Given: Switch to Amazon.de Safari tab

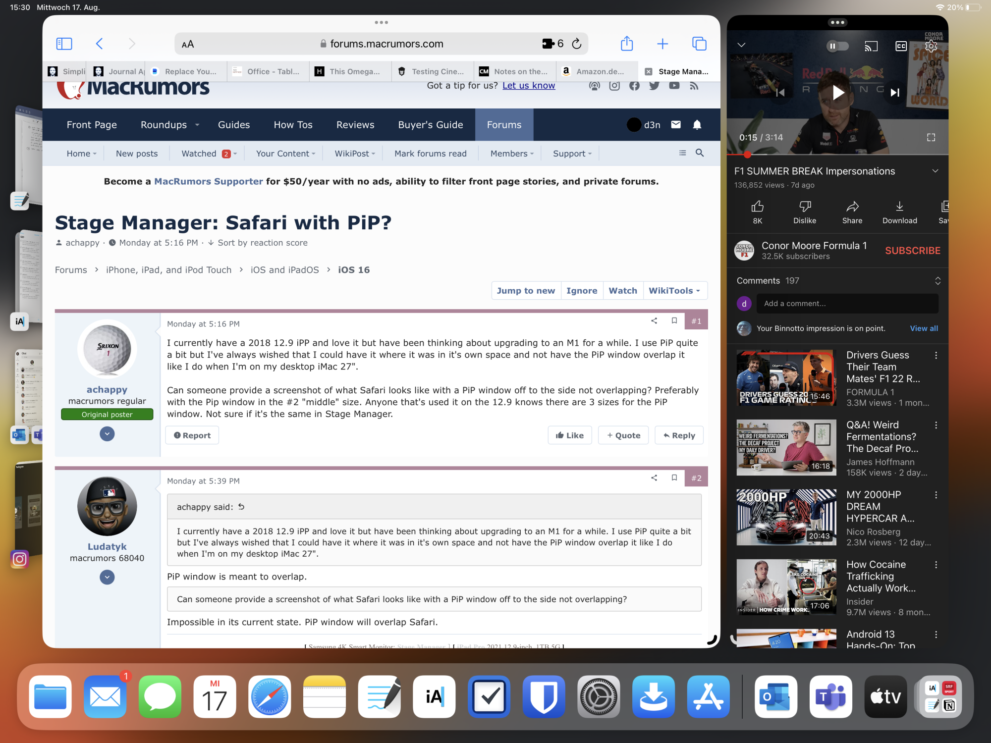Looking at the screenshot, I should [597, 71].
